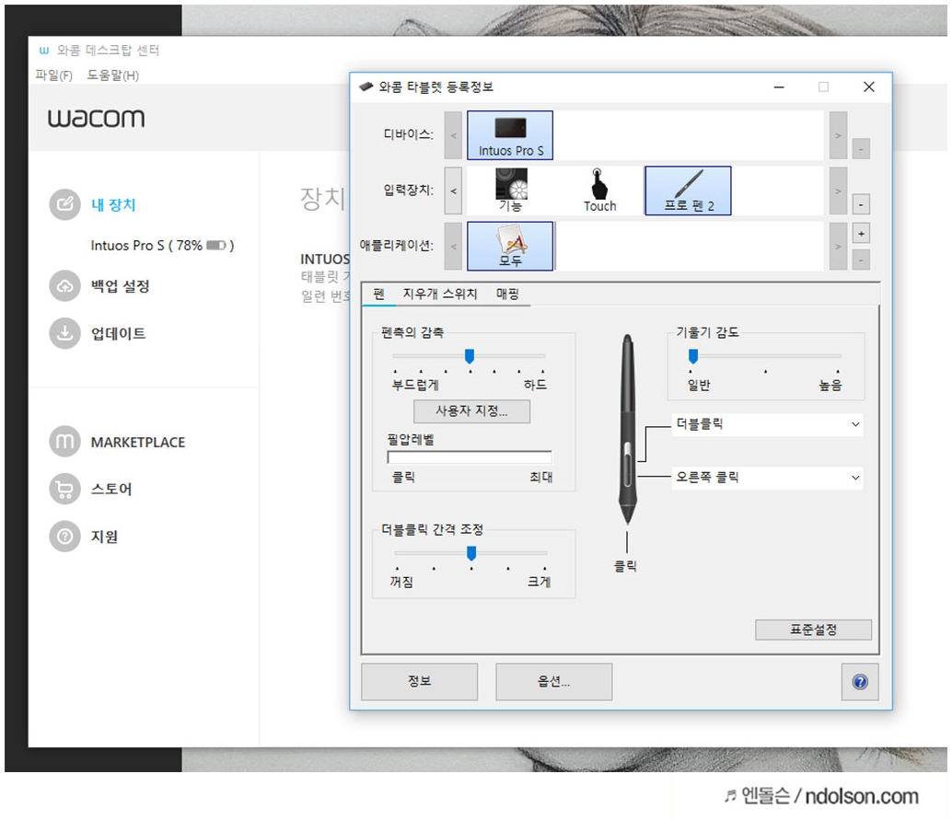Click the minus button in the 입력장치 row
952x820 pixels.
point(861,204)
